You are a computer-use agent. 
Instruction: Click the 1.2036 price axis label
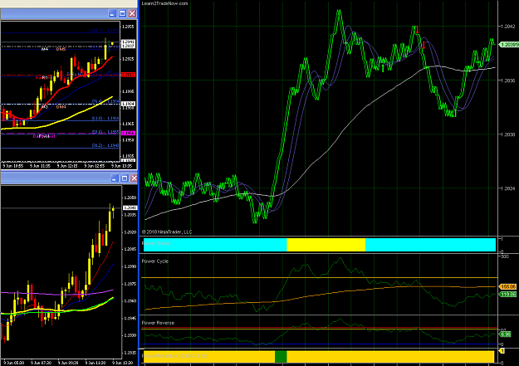(x=507, y=81)
